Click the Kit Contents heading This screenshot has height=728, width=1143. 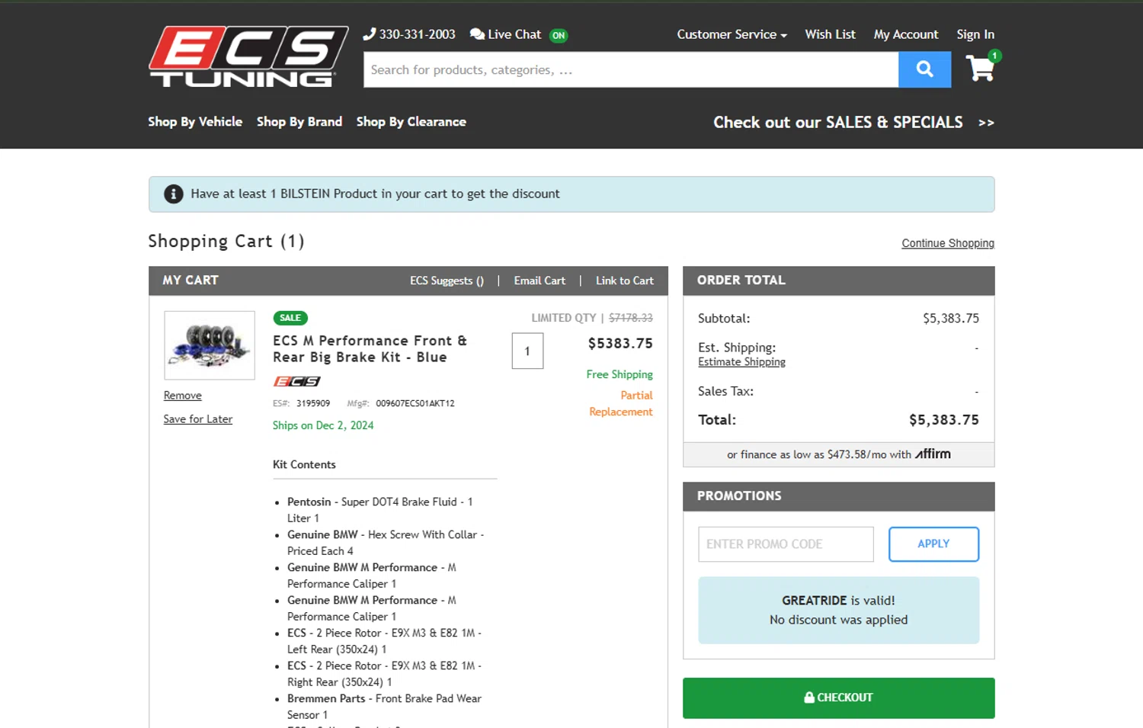304,464
